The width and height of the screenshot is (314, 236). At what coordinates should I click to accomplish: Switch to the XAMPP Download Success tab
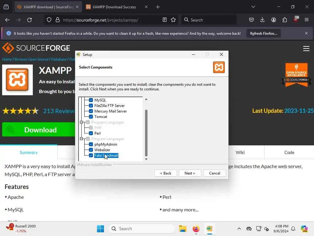(x=114, y=7)
